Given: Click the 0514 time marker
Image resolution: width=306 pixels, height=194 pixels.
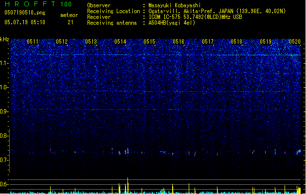Looking at the screenshot, I should (x=120, y=42).
